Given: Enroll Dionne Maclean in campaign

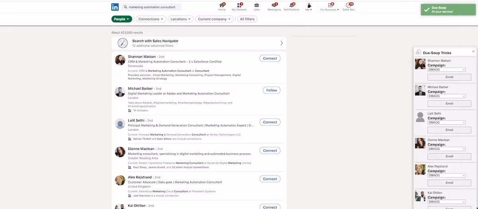Looking at the screenshot, I should tap(449, 156).
